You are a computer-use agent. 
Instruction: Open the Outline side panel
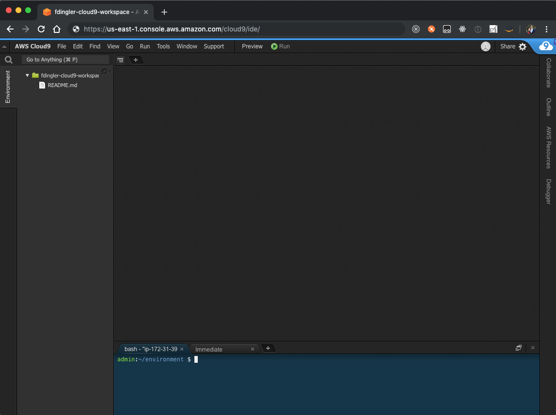548,107
